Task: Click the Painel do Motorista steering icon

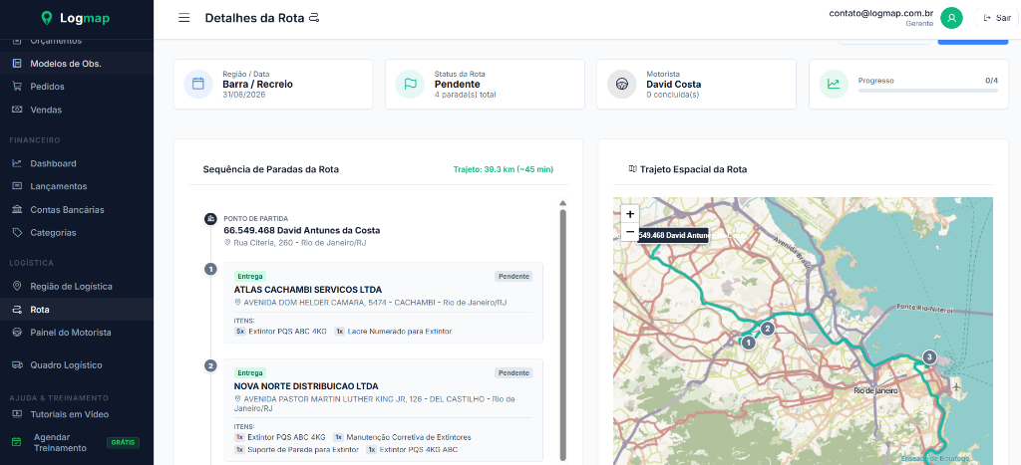Action: [x=17, y=333]
